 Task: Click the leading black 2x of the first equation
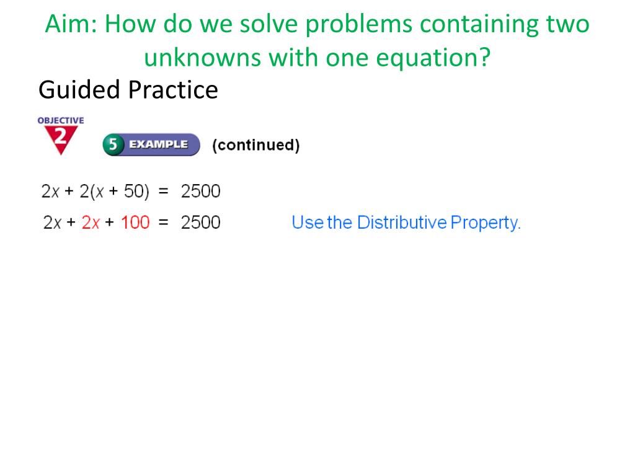point(51,191)
